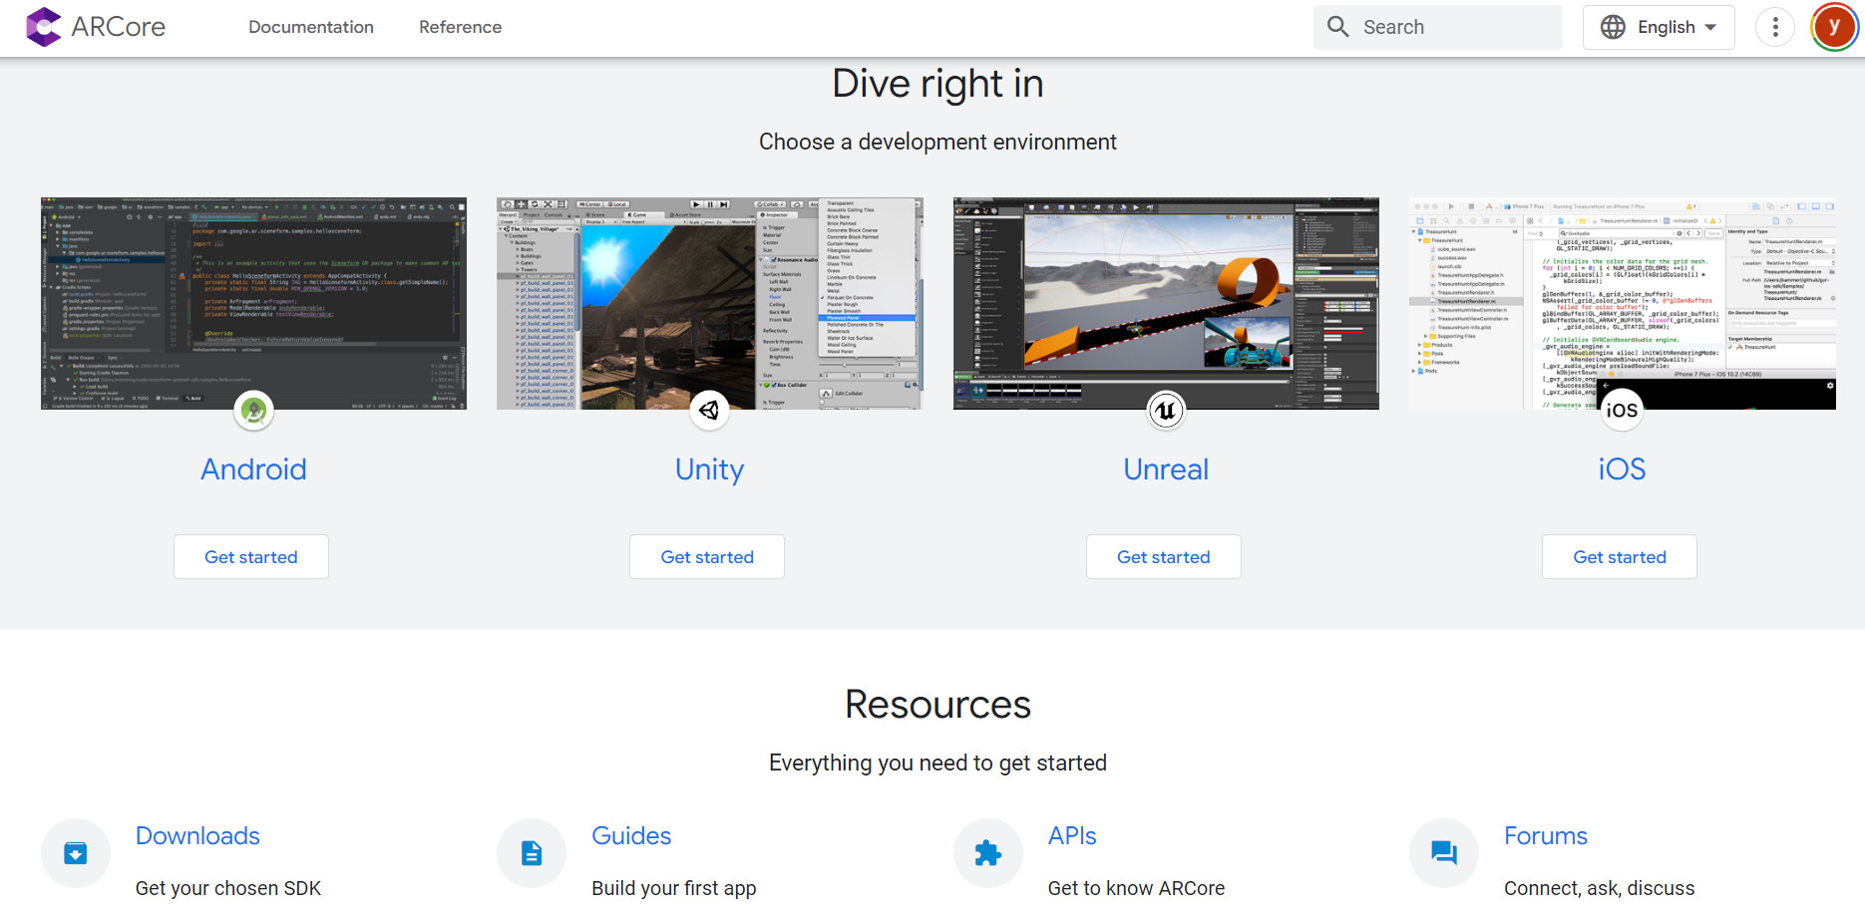Open the three-dot more options menu

[x=1775, y=27]
